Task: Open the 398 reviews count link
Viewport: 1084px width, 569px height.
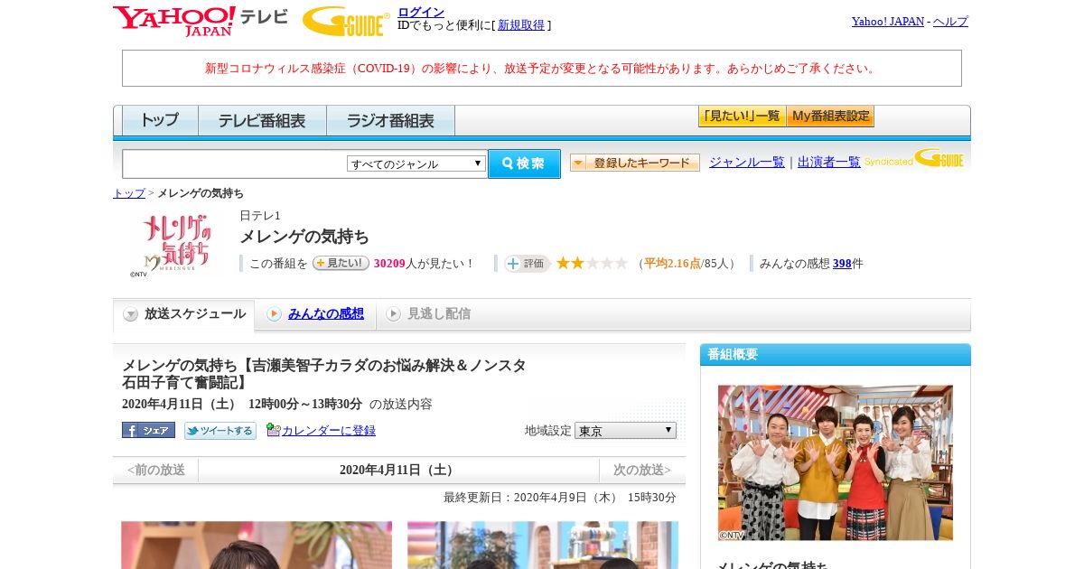Action: pyautogui.click(x=842, y=264)
